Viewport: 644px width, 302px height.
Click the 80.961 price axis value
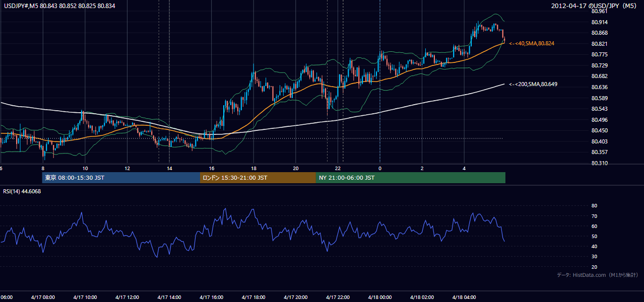coord(599,11)
